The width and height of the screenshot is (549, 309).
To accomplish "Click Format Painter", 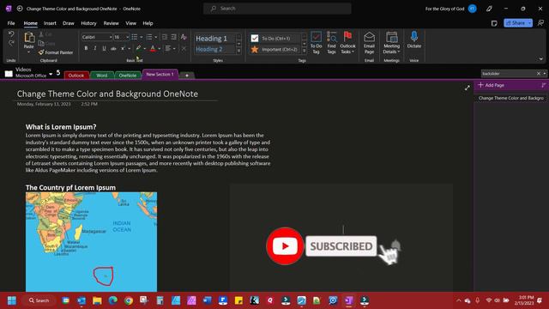I will point(56,52).
